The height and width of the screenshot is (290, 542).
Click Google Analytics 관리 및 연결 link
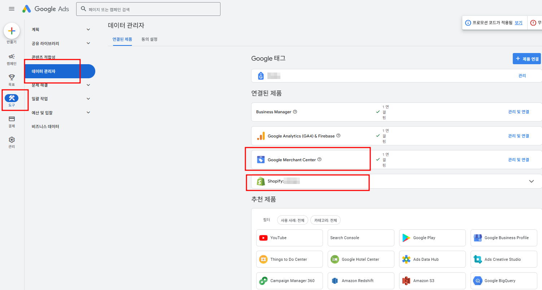[519, 136]
